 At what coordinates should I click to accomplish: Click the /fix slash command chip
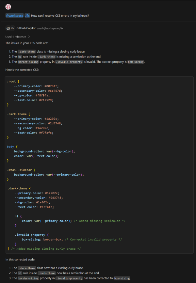tap(27, 16)
